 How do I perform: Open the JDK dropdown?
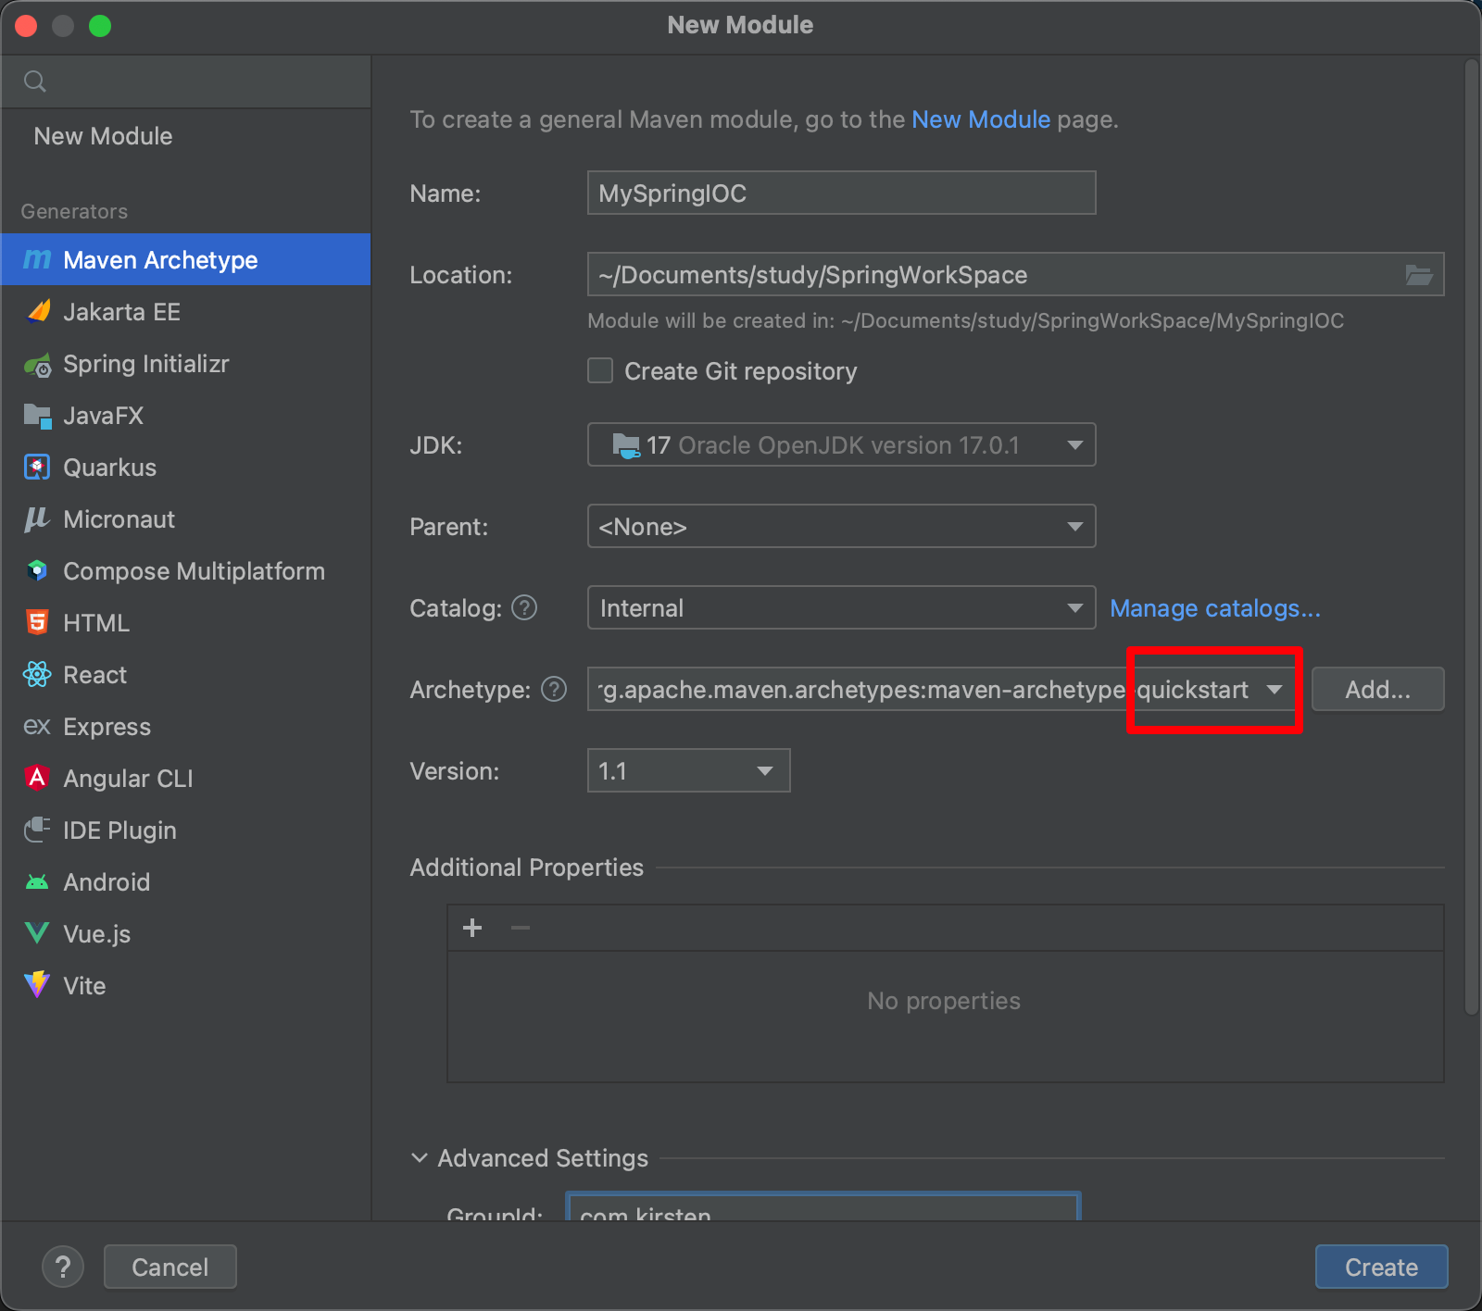[x=841, y=444]
